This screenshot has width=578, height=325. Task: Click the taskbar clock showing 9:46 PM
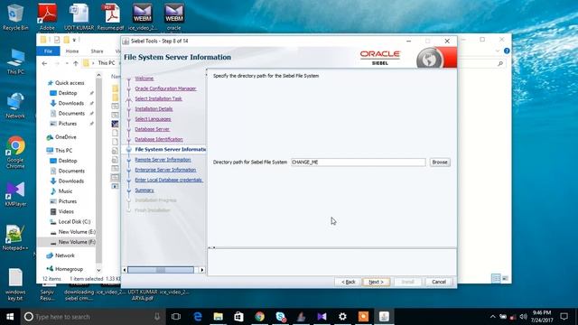[542, 317]
